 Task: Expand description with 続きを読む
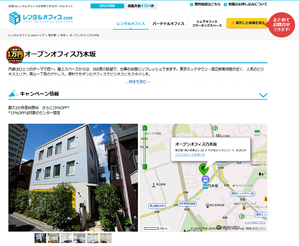tap(137, 82)
